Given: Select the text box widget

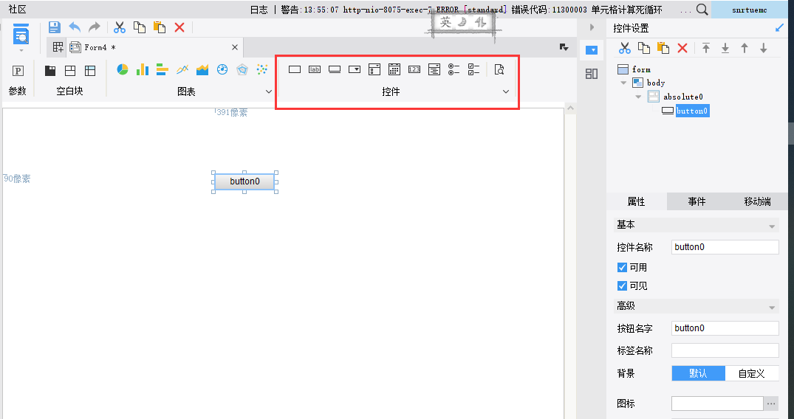Looking at the screenshot, I should point(295,69).
